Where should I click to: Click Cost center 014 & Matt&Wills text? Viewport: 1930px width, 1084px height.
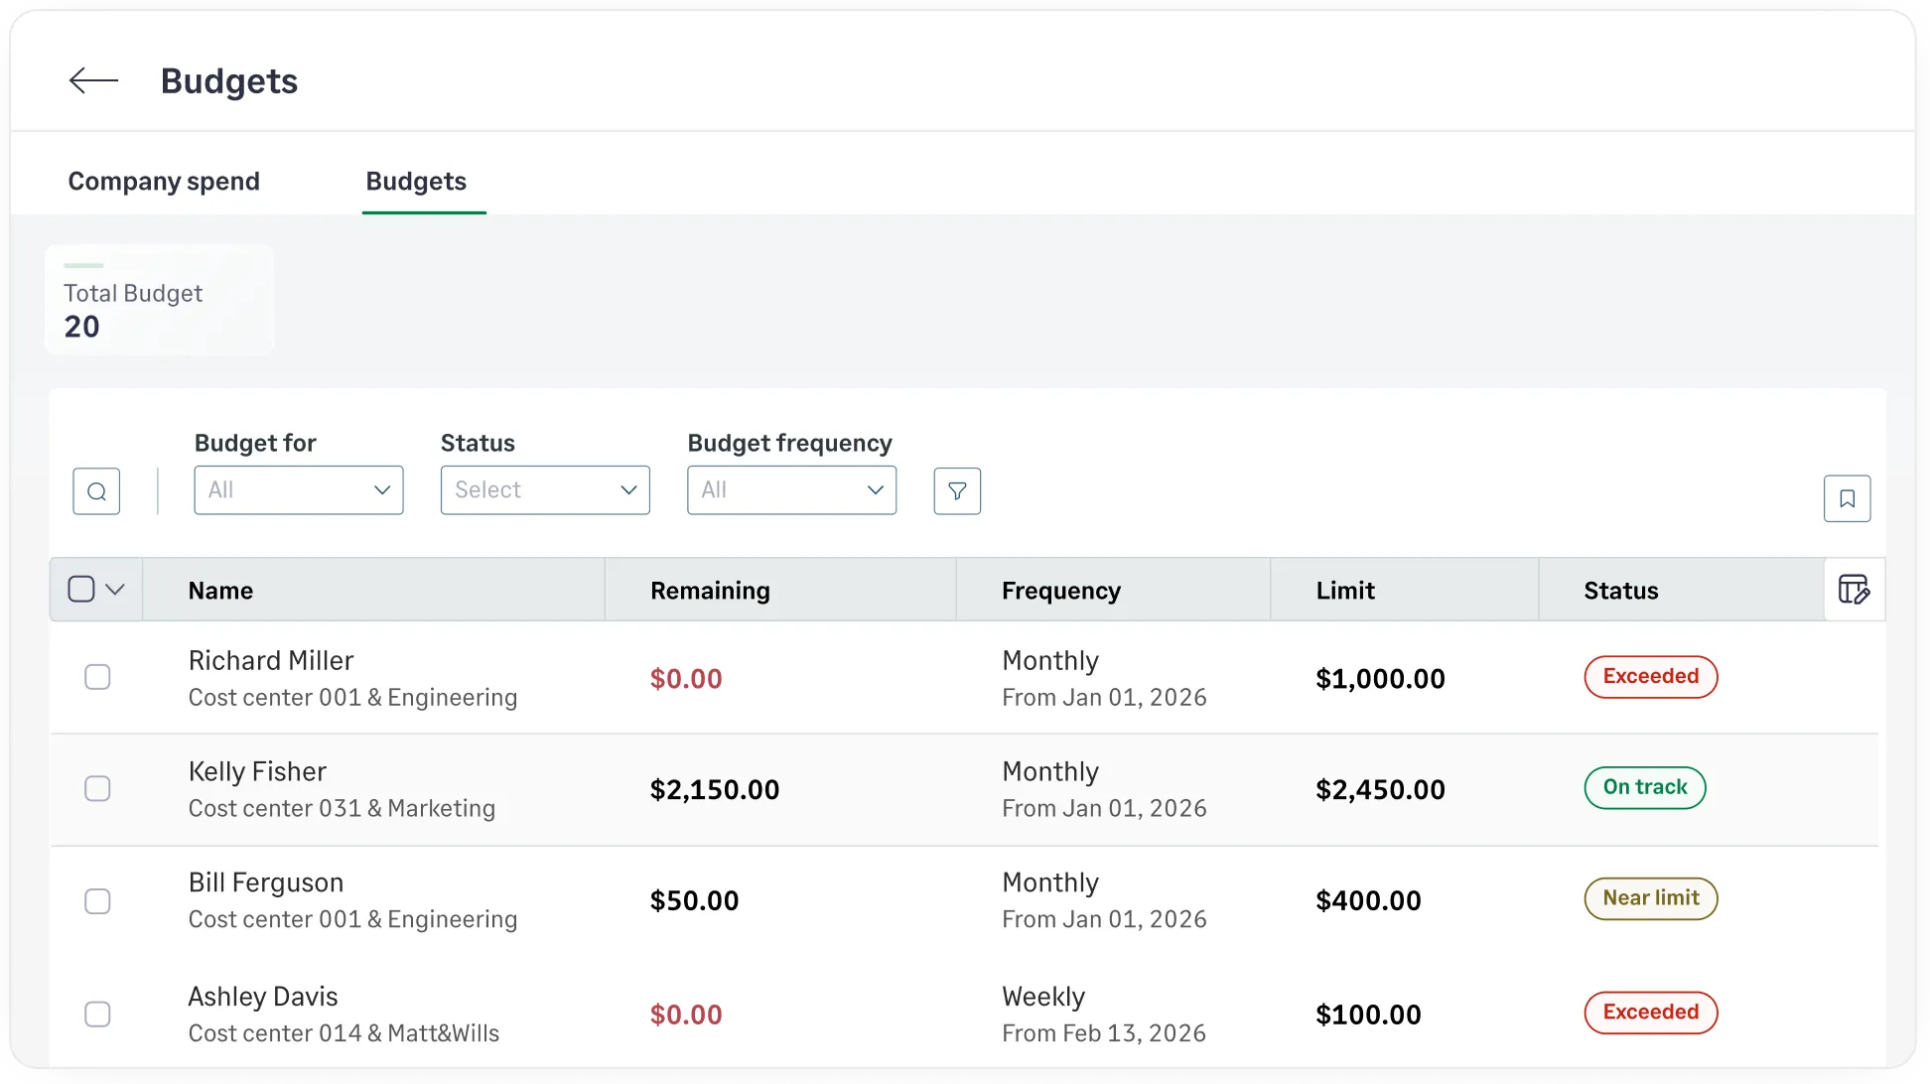(x=344, y=1033)
